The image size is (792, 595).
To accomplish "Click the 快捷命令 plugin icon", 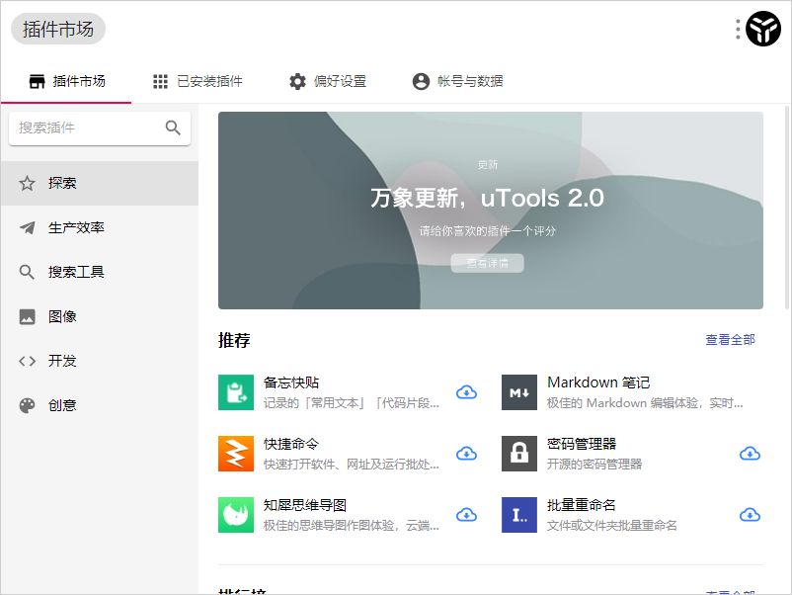I will point(236,454).
